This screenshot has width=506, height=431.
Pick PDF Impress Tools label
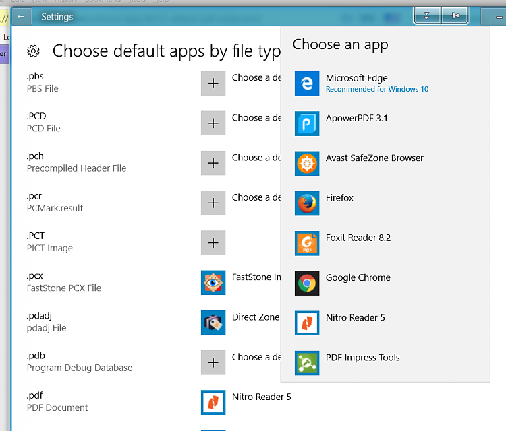coord(363,358)
